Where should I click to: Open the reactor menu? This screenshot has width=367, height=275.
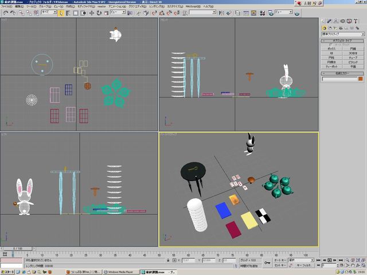pyautogui.click(x=101, y=6)
